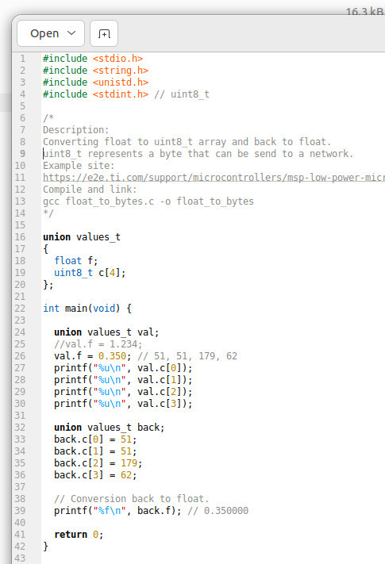Click the "Description:" comment line
The height and width of the screenshot is (564, 385).
point(76,130)
